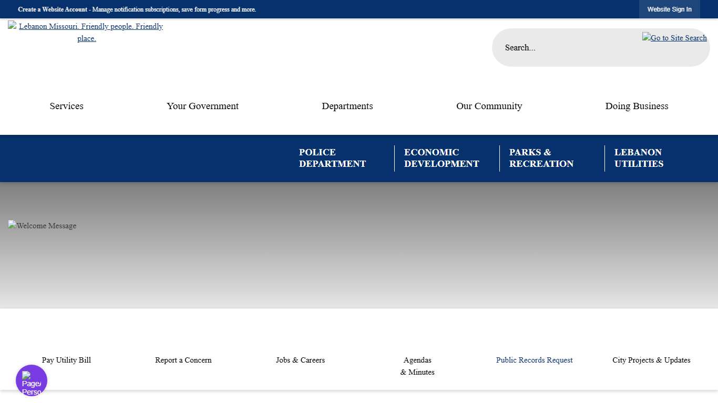Expand the Services menu

(x=67, y=106)
